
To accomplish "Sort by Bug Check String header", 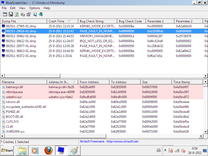I will 98,21.
